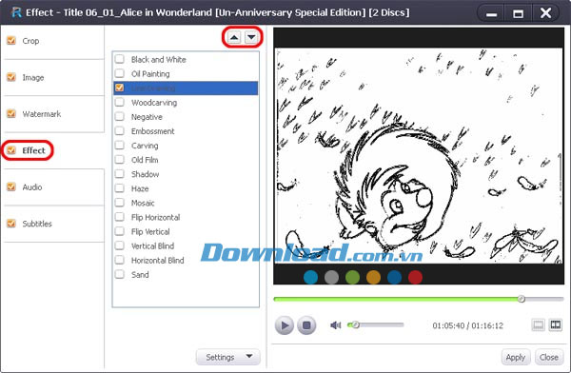Viewport: 571px width, 373px height.
Task: Move selected effect down with down arrow
Action: [251, 37]
